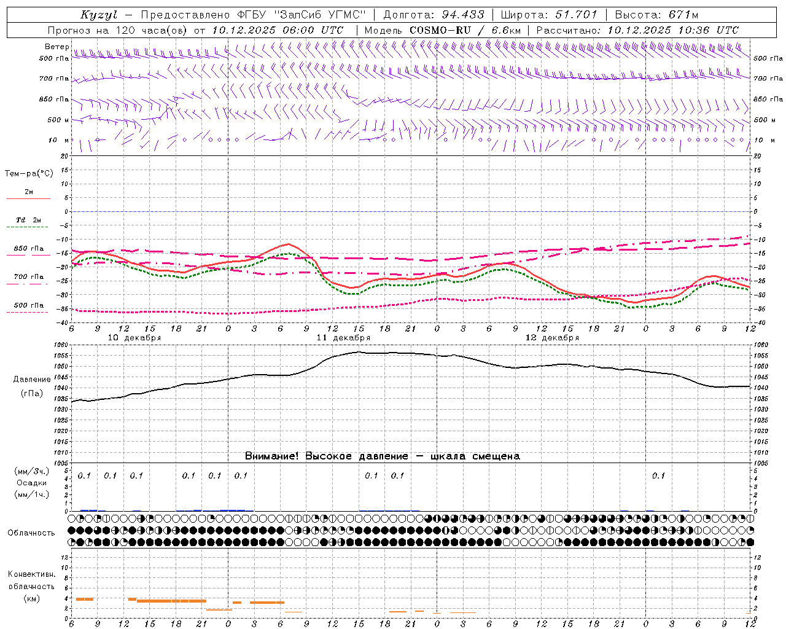
Task: Click the forecast start time 10.12.2025 06:00 UTC
Action: (x=278, y=30)
